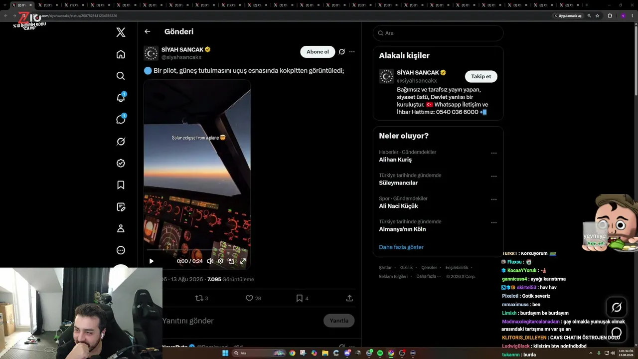The width and height of the screenshot is (638, 359).
Task: Open Bookmarks icon in sidebar
Action: (121, 185)
